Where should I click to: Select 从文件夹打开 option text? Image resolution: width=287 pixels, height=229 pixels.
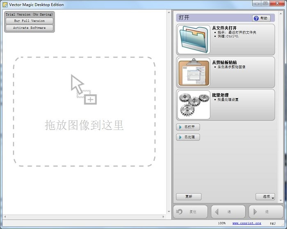224,28
